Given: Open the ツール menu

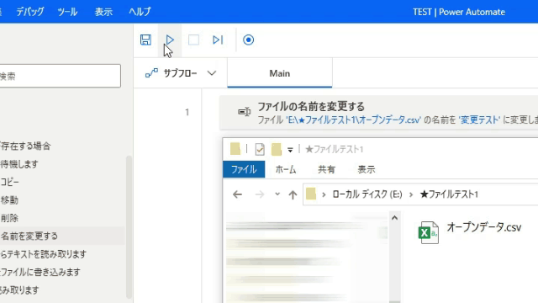Looking at the screenshot, I should (x=67, y=12).
